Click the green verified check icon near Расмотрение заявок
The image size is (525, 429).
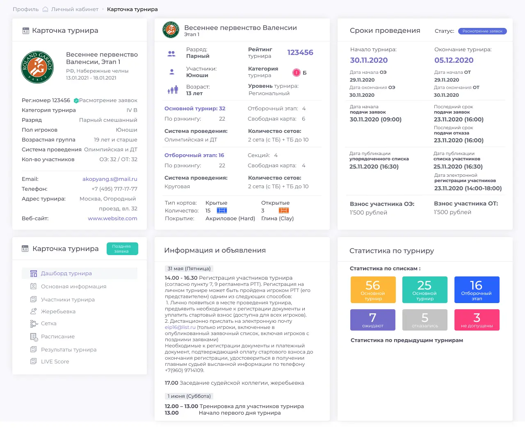[x=76, y=100]
